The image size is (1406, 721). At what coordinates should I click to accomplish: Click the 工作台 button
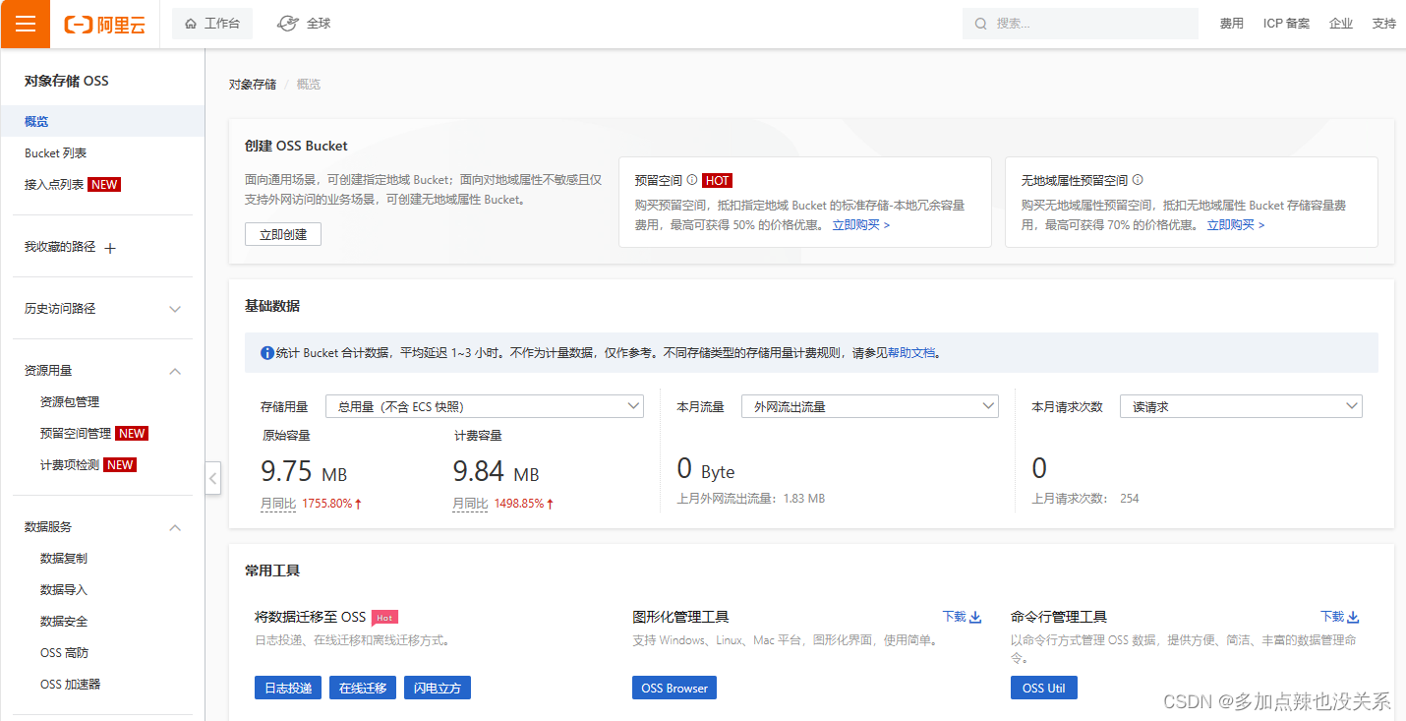click(x=212, y=24)
